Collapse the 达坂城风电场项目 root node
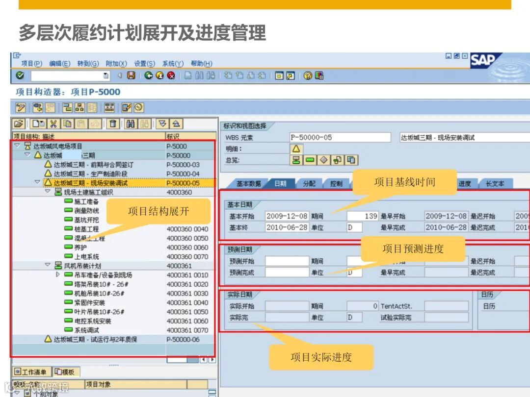530x397 pixels. click(17, 146)
